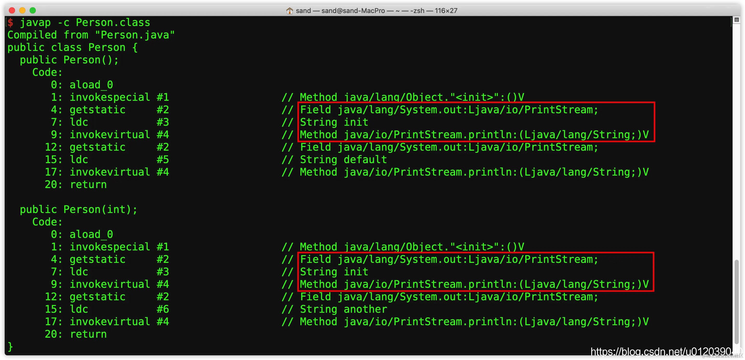The width and height of the screenshot is (745, 360).
Task: Click the 'public Person();' constructor line
Action: (69, 60)
